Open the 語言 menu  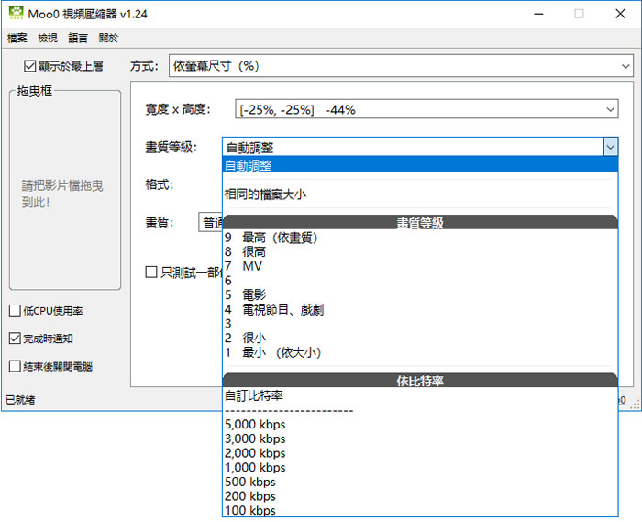point(78,39)
